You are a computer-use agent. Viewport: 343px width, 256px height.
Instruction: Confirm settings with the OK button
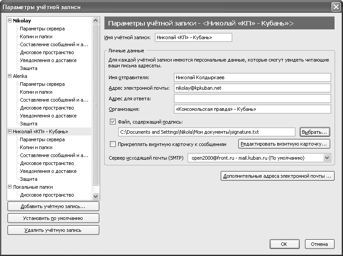click(x=284, y=244)
